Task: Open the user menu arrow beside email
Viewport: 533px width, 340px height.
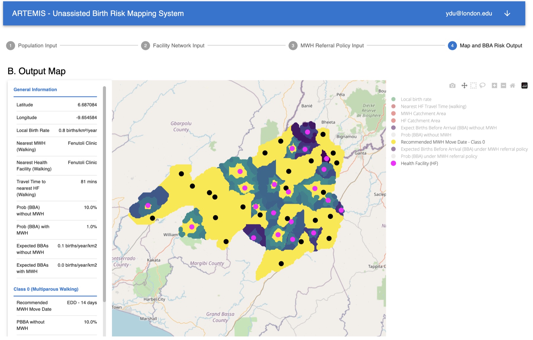Action: 507,14
